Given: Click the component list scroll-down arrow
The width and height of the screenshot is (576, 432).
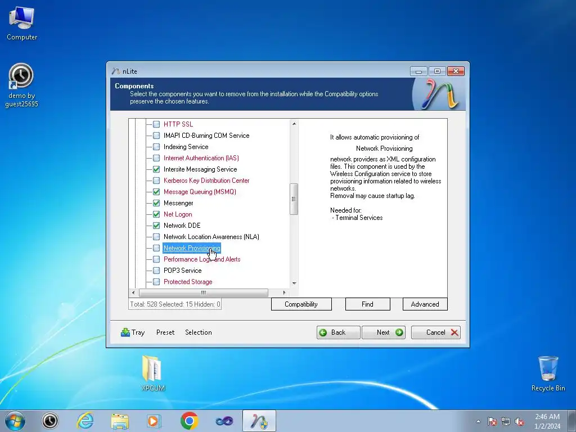Looking at the screenshot, I should [x=294, y=283].
